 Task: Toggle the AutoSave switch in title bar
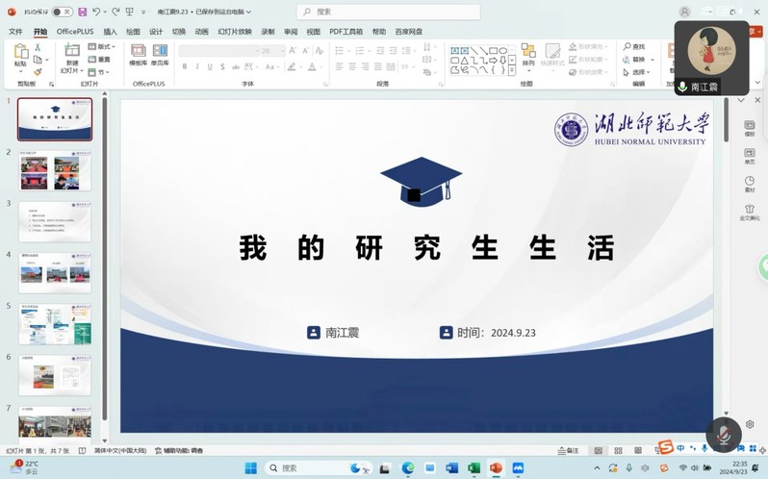[61, 12]
